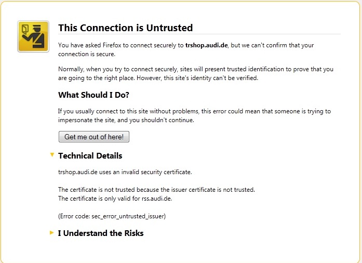Click the Technical Details heading
The width and height of the screenshot is (362, 263).
click(90, 156)
